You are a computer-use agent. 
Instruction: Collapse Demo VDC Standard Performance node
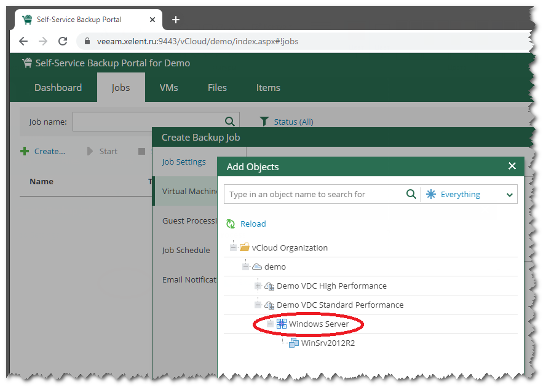click(258, 305)
